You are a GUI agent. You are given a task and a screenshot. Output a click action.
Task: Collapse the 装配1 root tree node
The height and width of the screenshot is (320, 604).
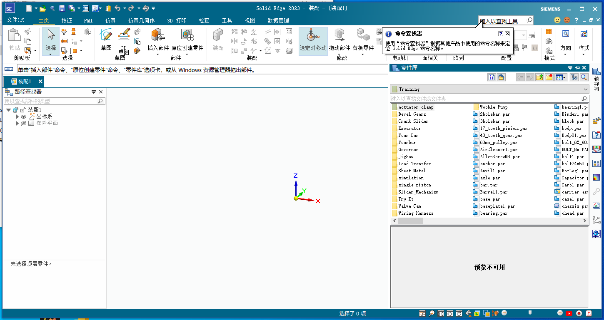click(9, 110)
